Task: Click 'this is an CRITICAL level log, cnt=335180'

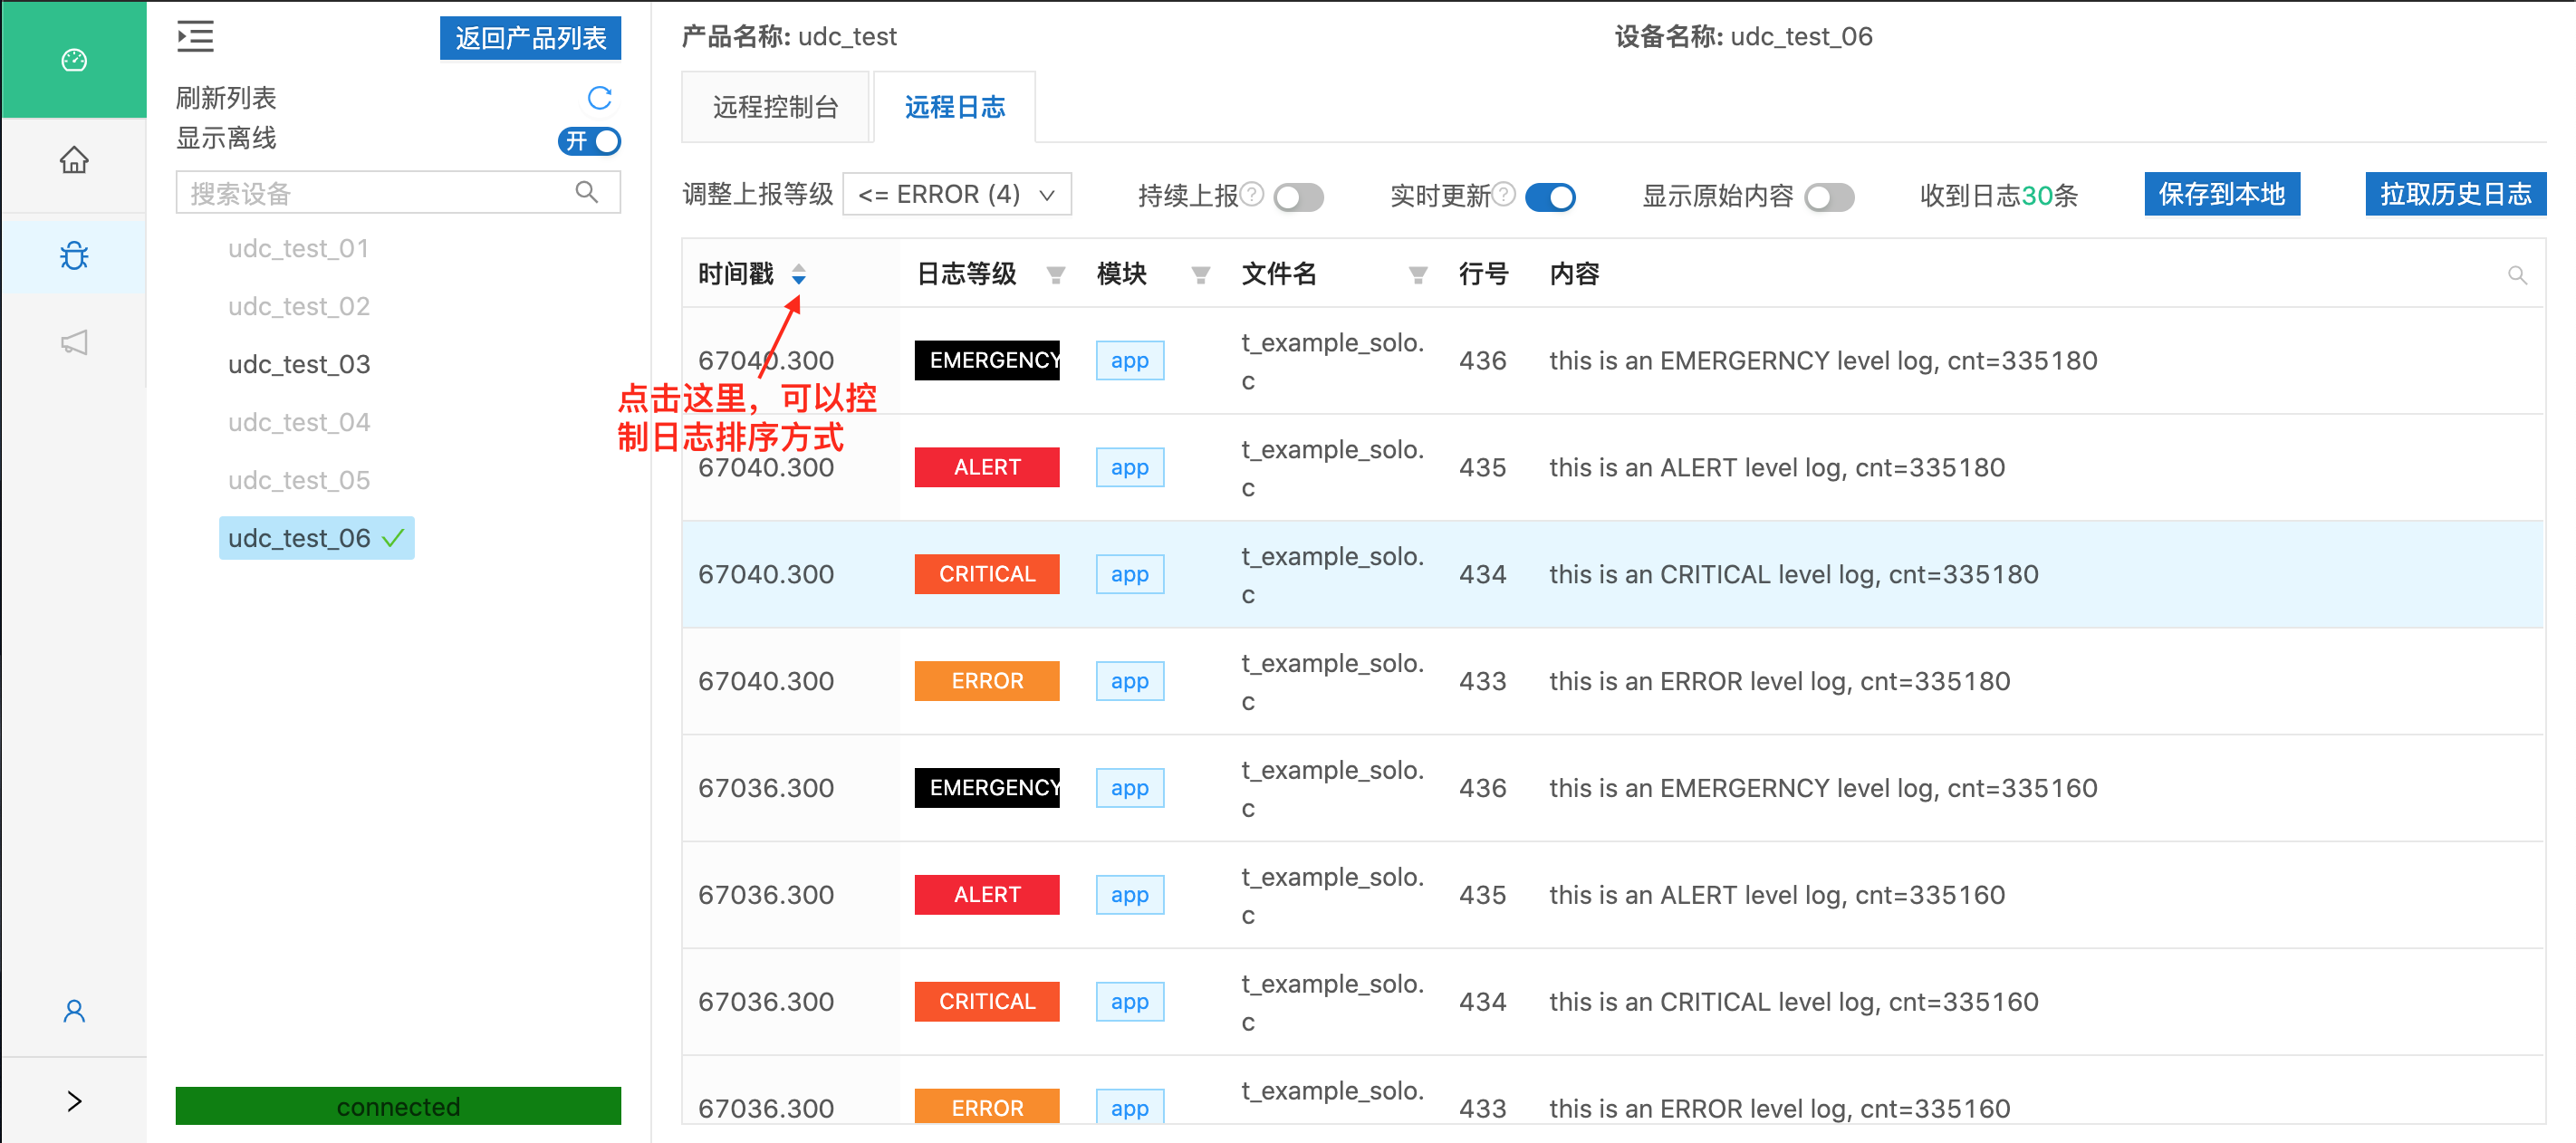Action: click(x=1793, y=575)
